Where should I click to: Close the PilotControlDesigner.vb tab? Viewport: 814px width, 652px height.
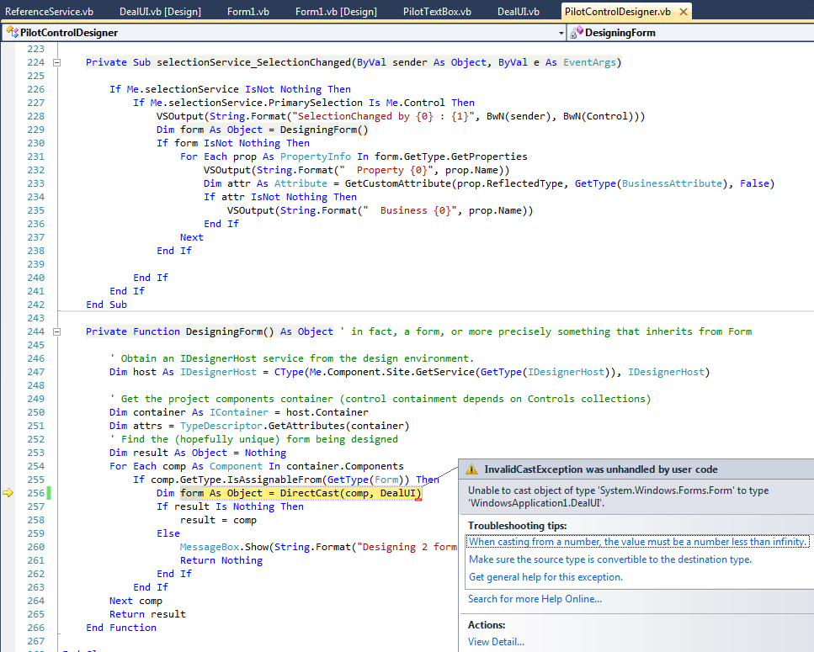coord(683,12)
